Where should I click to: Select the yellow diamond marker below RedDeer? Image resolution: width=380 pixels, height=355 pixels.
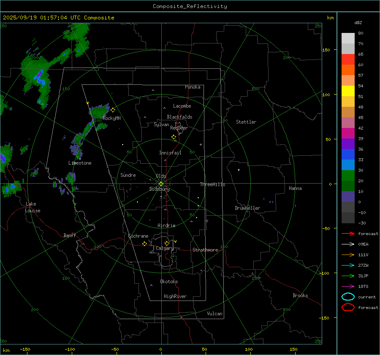click(174, 137)
